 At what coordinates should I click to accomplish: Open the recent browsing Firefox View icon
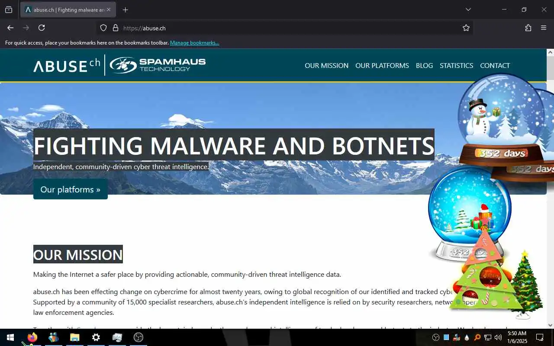(9, 10)
